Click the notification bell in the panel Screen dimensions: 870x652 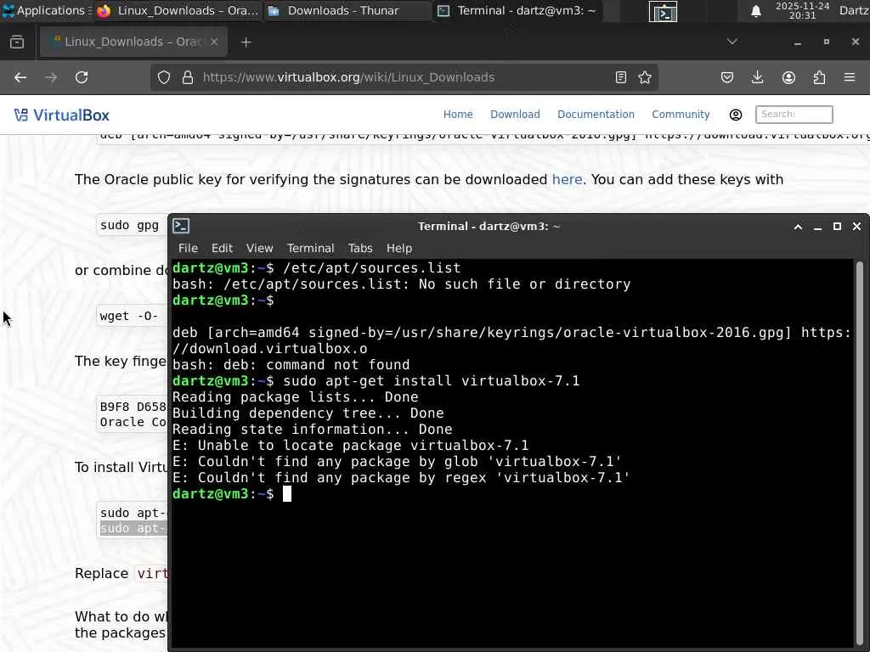(x=755, y=11)
